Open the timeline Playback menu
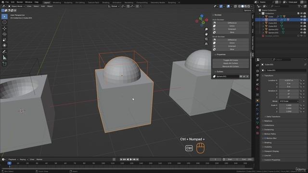The image size is (308, 173). (x=13, y=160)
